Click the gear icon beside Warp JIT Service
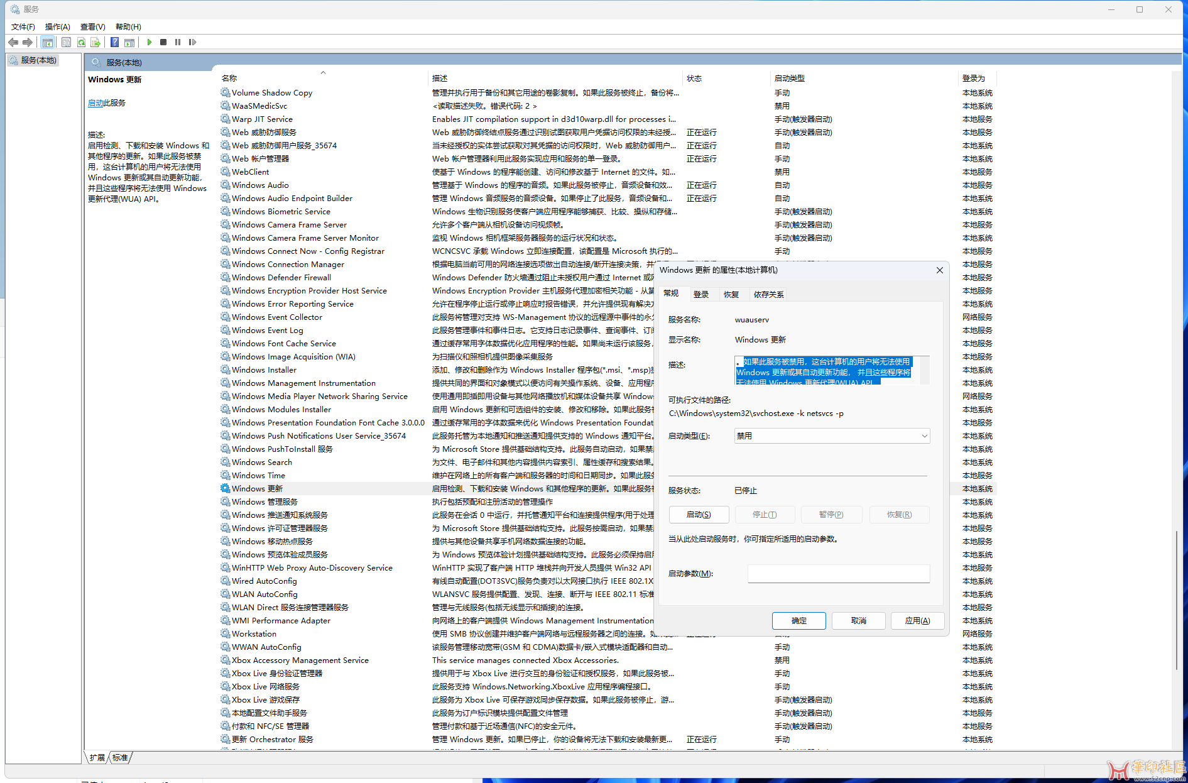Image resolution: width=1188 pixels, height=783 pixels. tap(225, 119)
